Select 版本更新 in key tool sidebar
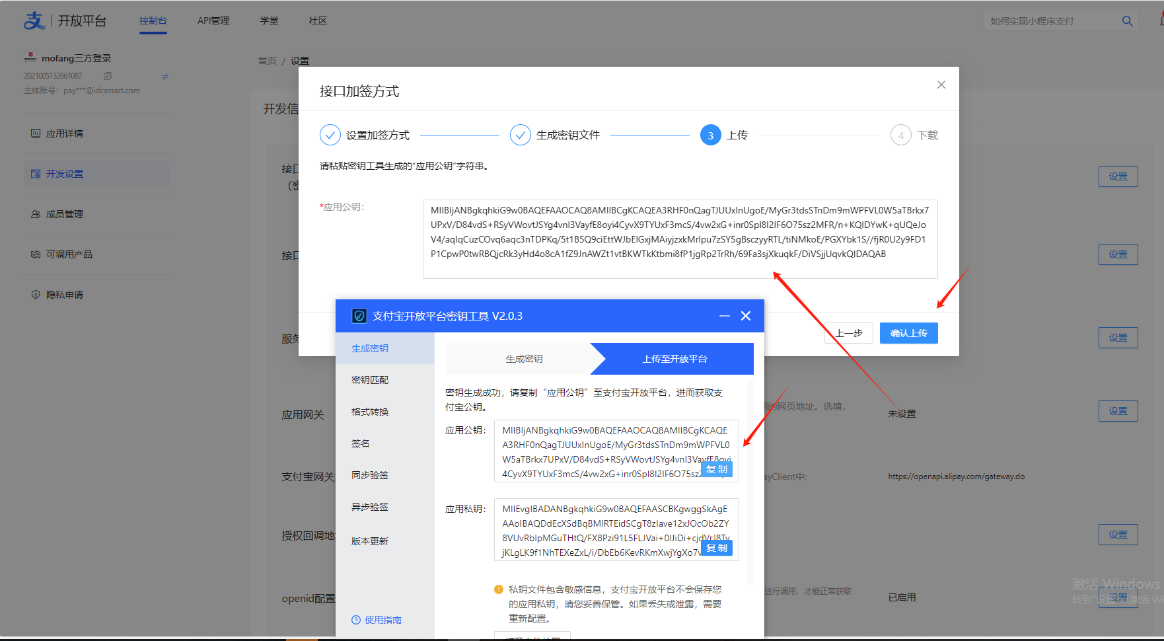The height and width of the screenshot is (641, 1164). (x=385, y=541)
